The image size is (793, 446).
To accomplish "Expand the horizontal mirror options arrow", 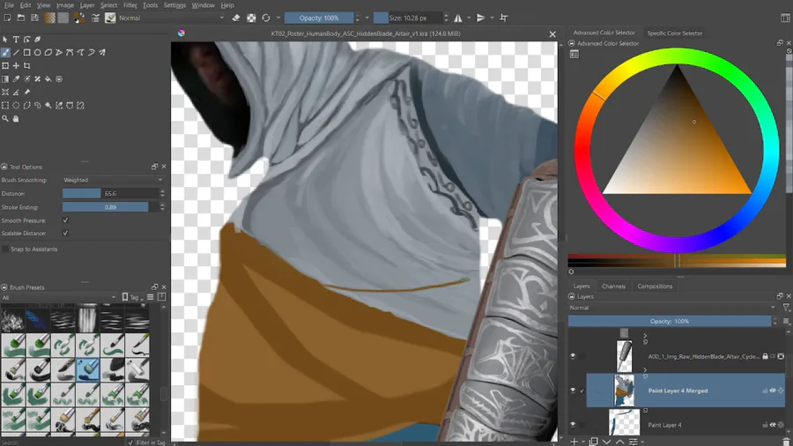I will (469, 18).
